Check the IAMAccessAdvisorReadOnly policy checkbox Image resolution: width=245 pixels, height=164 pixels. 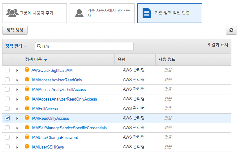pyautogui.click(x=7, y=80)
